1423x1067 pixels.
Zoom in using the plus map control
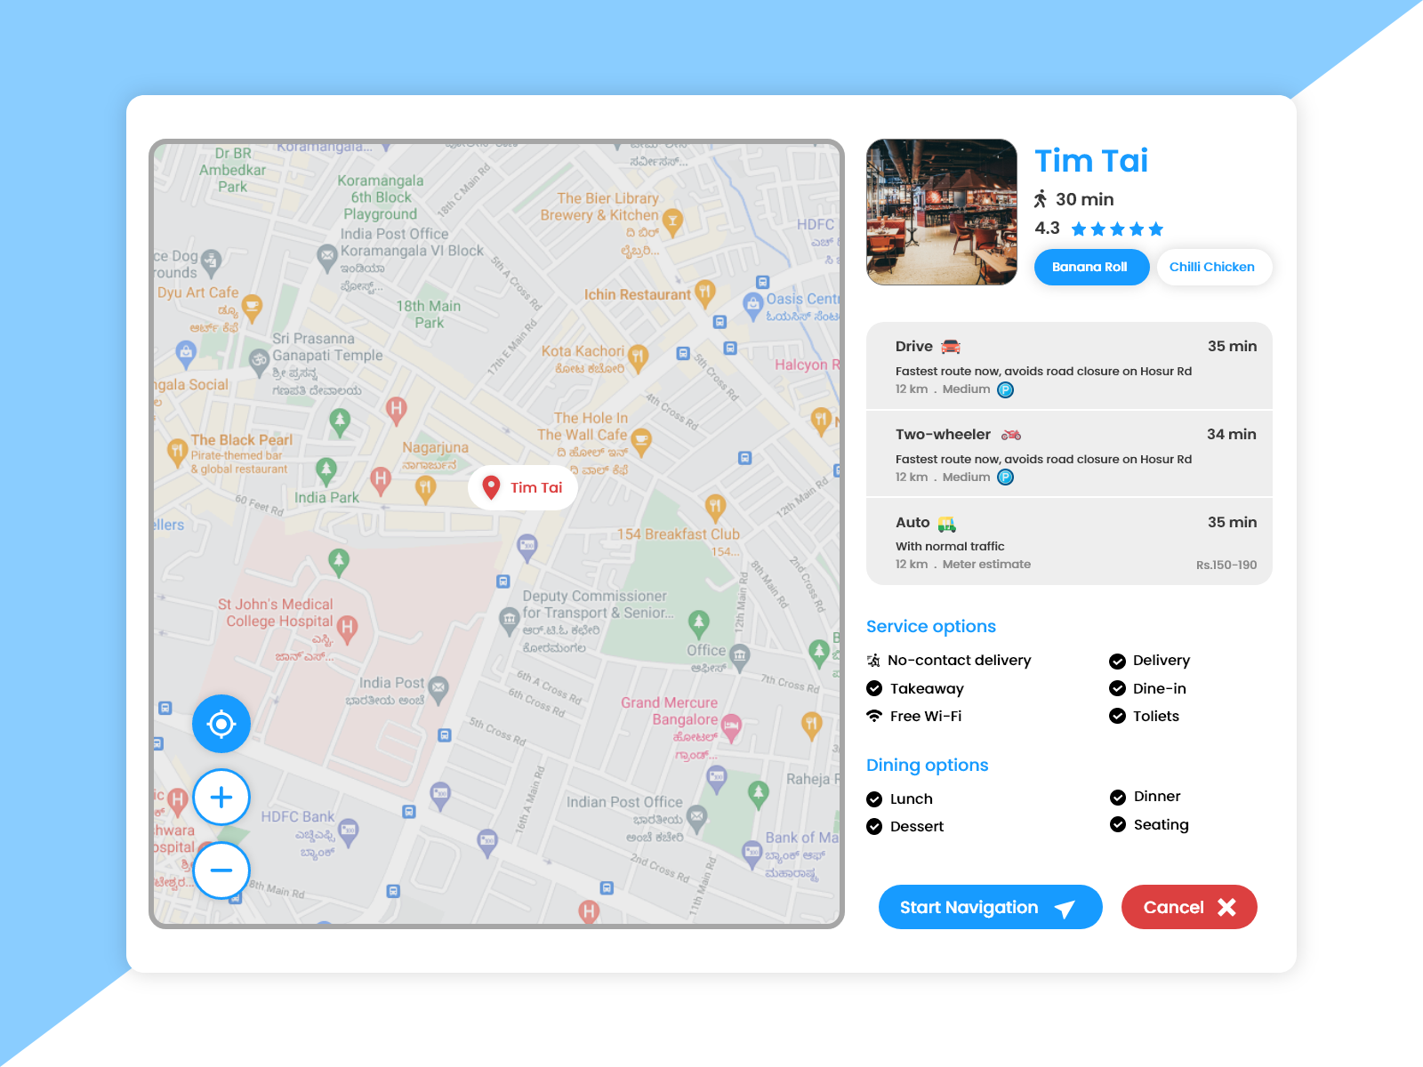coord(221,798)
